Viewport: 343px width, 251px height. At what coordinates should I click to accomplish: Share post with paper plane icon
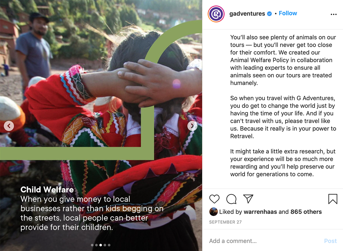pos(248,199)
